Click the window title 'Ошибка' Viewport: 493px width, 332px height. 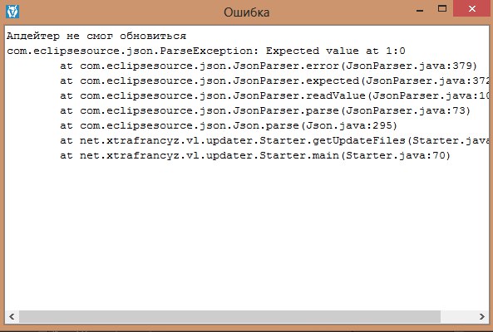tap(246, 12)
